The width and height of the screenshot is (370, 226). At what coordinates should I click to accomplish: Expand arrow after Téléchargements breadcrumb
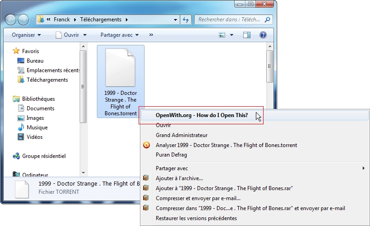(127, 20)
